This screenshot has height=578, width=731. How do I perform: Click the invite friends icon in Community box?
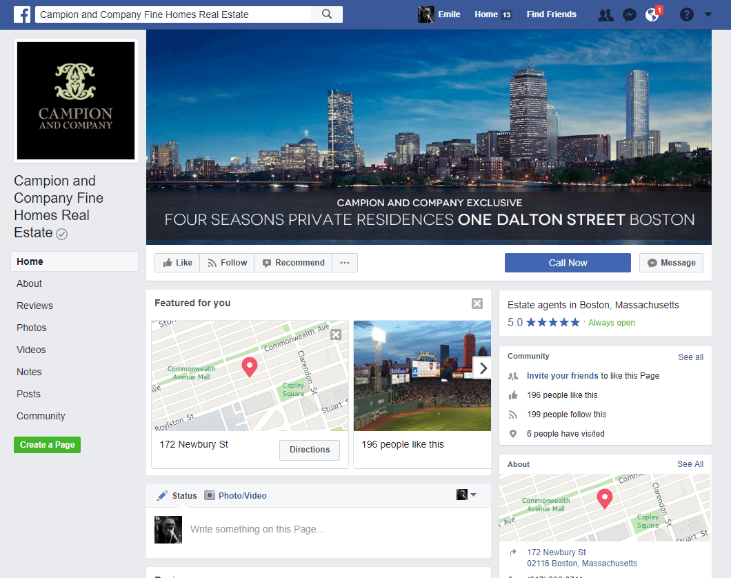point(513,376)
